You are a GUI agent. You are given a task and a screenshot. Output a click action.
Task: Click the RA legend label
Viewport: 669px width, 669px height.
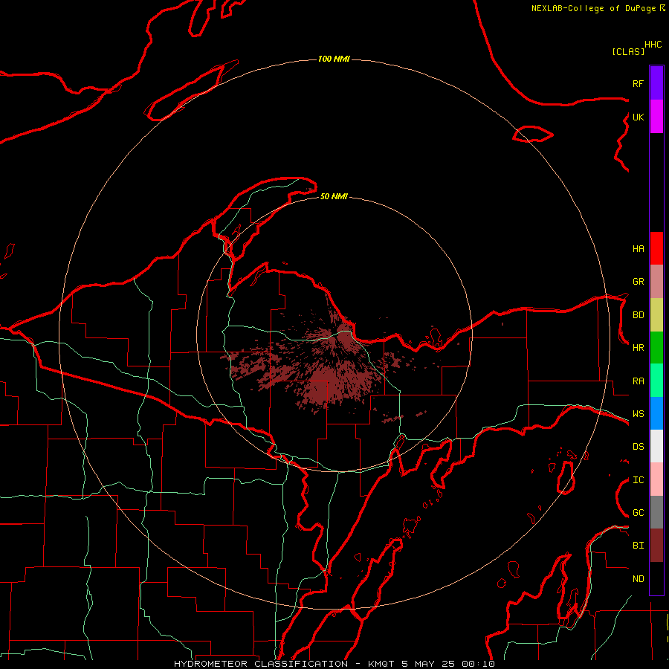coord(638,381)
